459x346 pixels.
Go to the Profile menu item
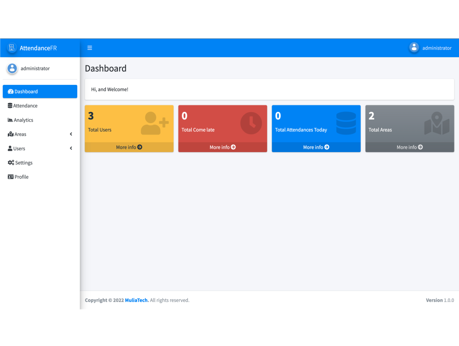[21, 177]
